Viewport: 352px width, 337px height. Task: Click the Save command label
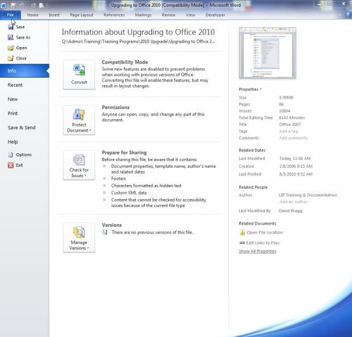20,27
